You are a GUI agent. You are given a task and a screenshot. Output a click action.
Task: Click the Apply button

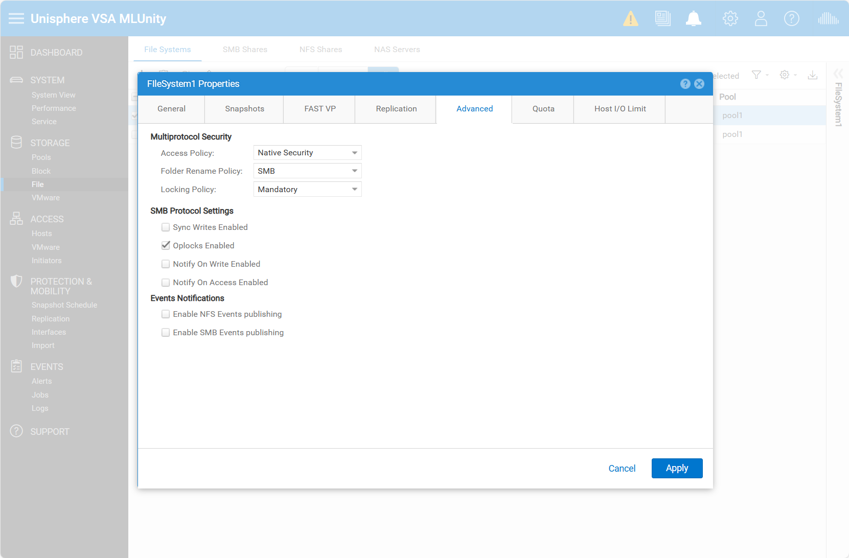(677, 468)
